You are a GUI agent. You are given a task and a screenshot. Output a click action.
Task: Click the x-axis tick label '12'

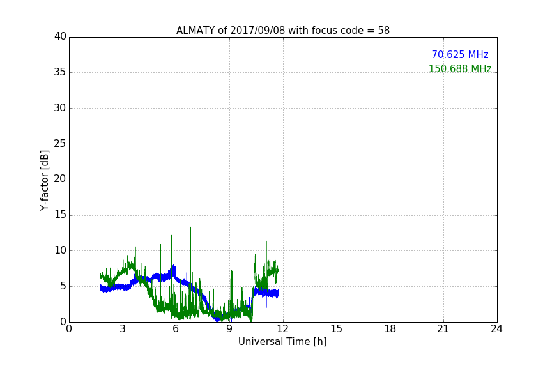(x=282, y=329)
